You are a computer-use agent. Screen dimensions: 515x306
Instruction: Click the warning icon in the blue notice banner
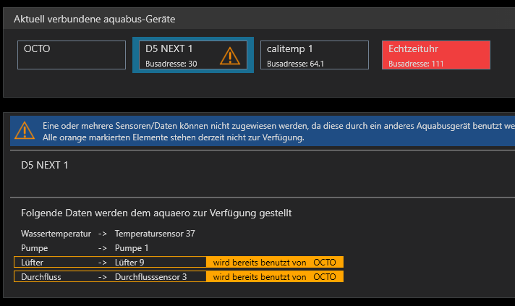tap(24, 130)
